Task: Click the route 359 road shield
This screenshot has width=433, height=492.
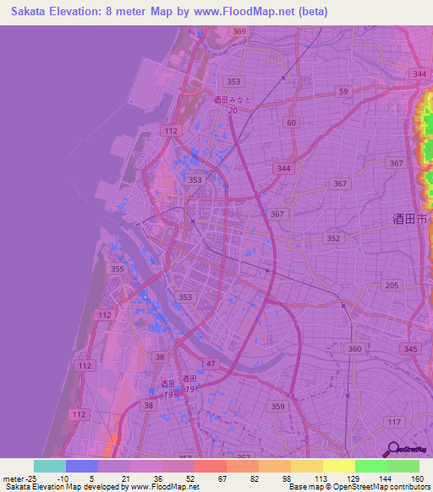Action: (278, 407)
